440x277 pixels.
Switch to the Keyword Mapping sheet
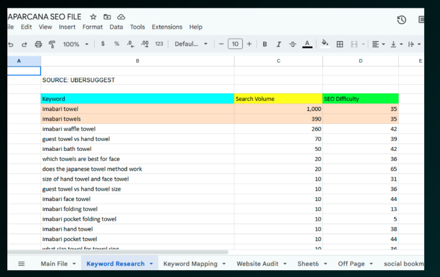190,263
